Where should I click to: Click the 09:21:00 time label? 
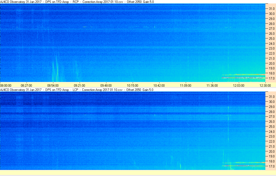79,85
